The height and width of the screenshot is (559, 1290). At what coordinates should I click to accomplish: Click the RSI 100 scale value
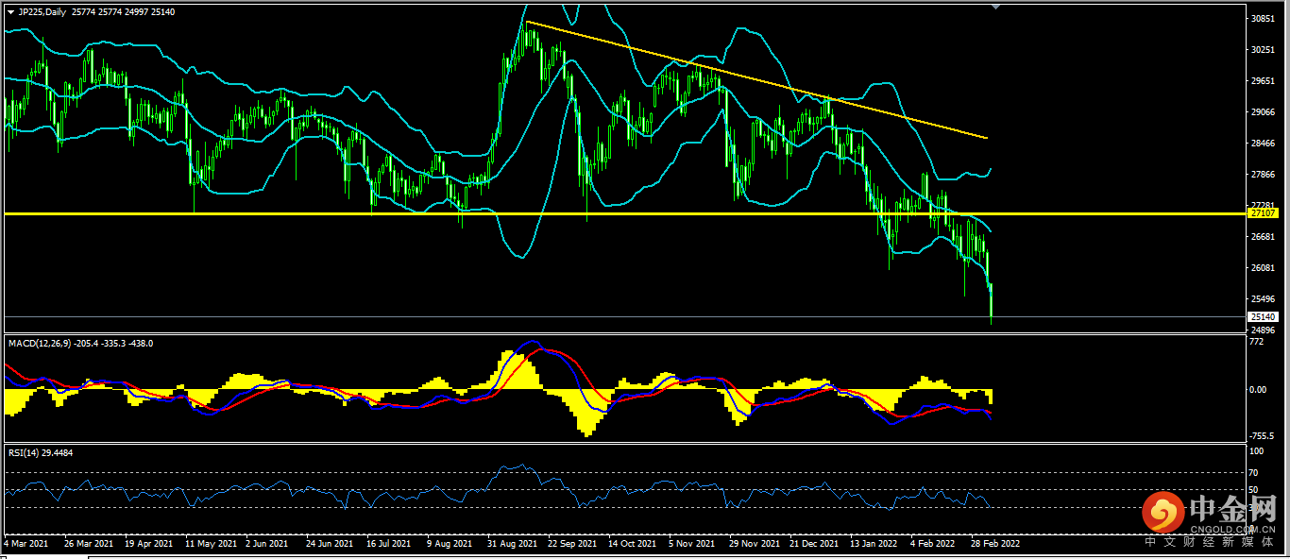click(1257, 453)
